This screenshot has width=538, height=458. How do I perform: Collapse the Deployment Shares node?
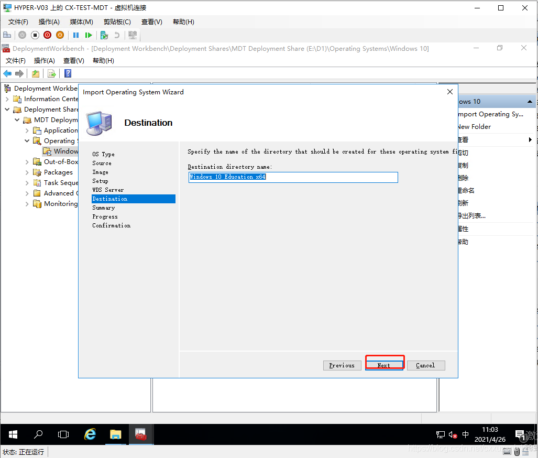[7, 110]
